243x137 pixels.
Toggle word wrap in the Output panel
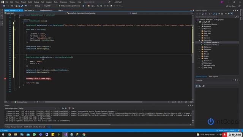[x=73, y=108]
